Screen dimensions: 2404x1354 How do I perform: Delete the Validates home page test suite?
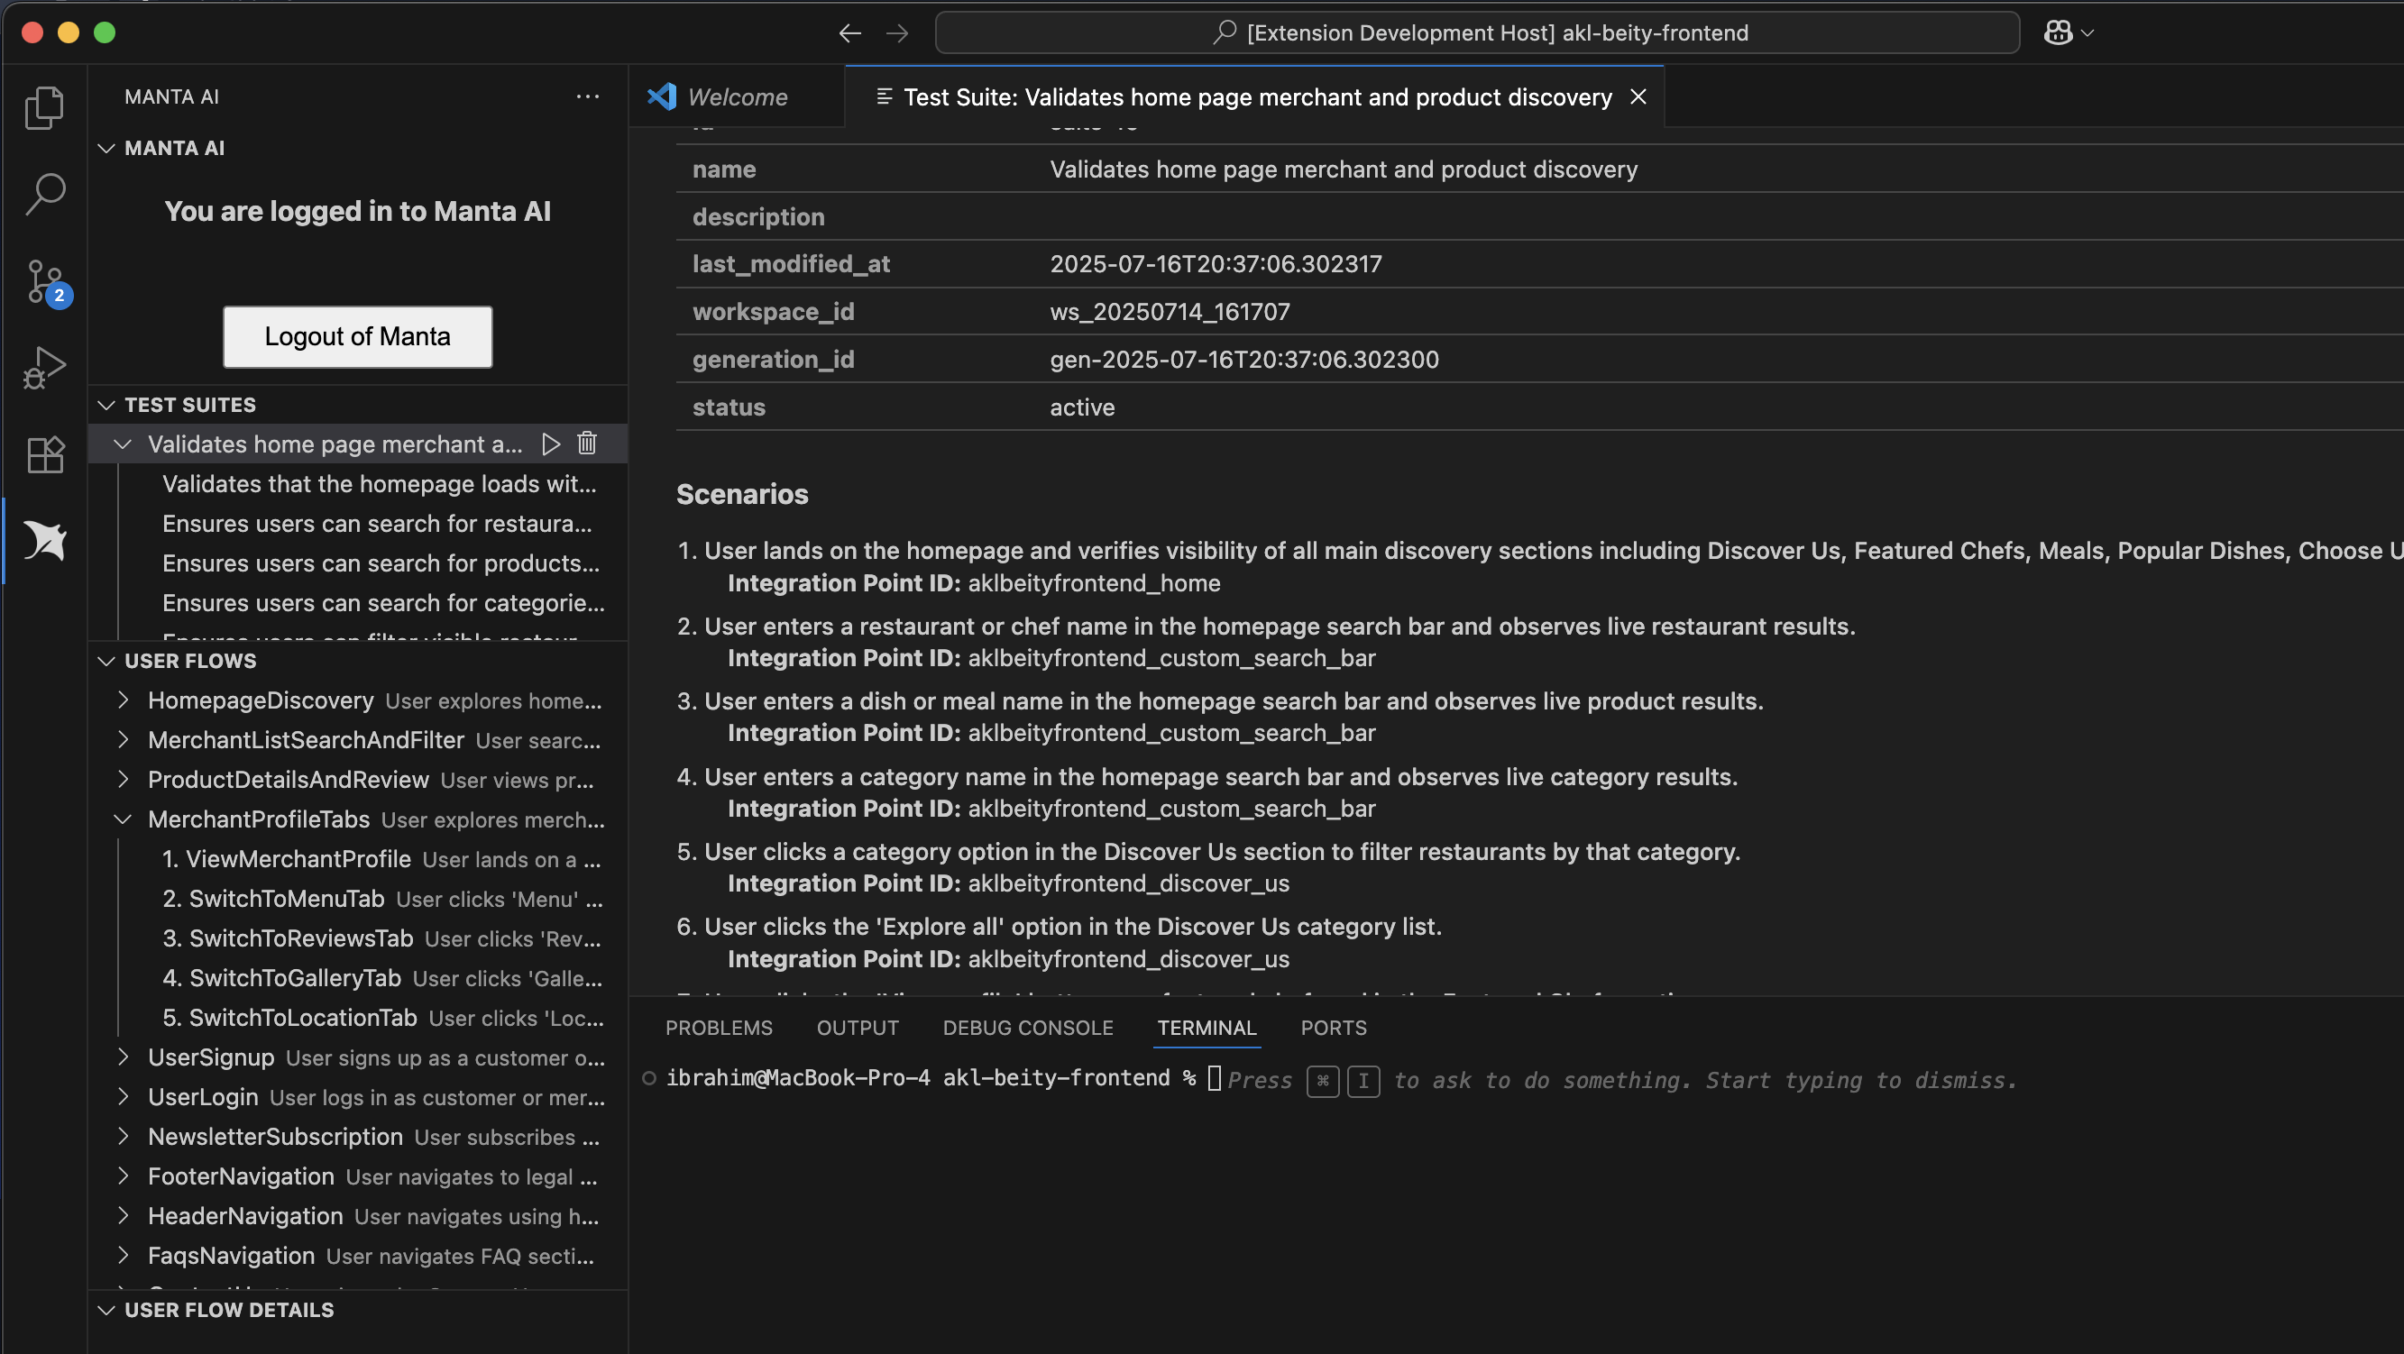[x=587, y=444]
